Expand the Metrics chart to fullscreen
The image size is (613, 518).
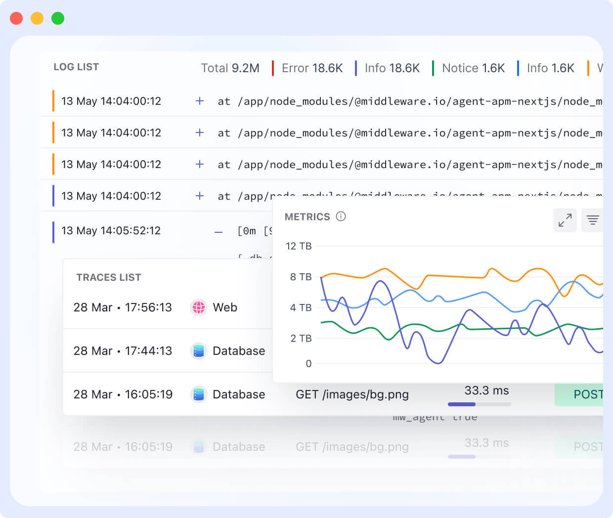click(x=565, y=220)
